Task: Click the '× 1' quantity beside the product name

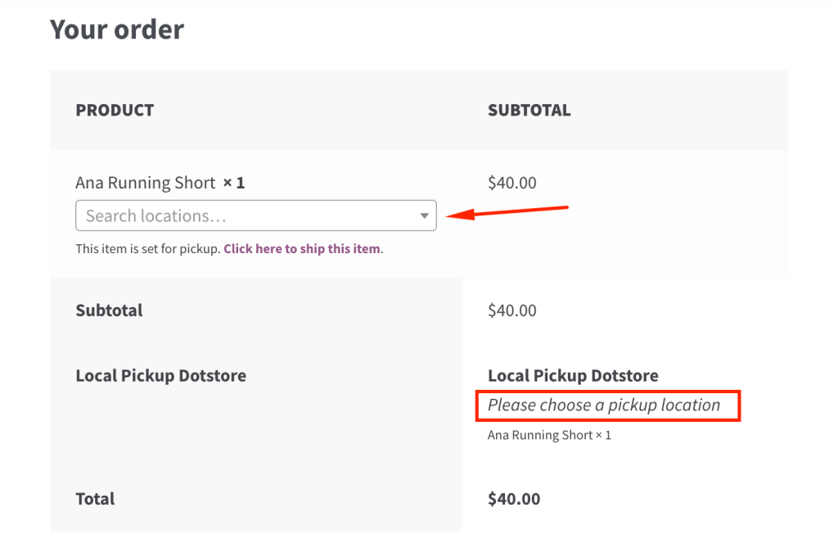Action: 233,183
